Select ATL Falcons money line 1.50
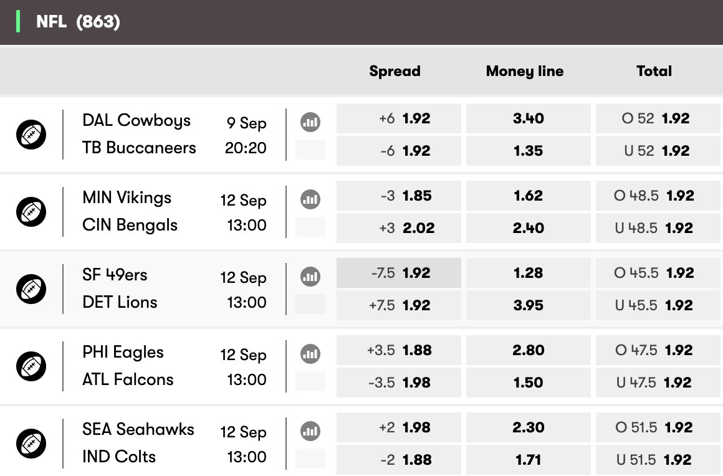This screenshot has height=476, width=723. pos(529,383)
